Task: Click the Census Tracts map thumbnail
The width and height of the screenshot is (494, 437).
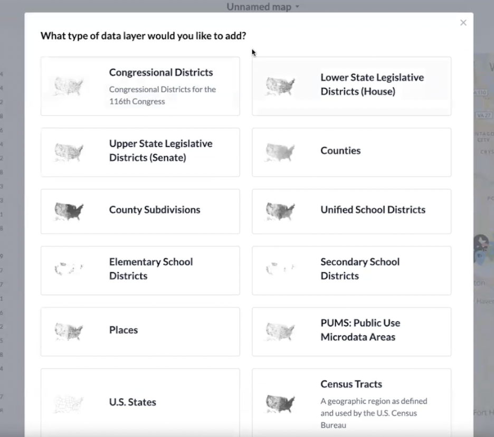Action: pyautogui.click(x=280, y=404)
